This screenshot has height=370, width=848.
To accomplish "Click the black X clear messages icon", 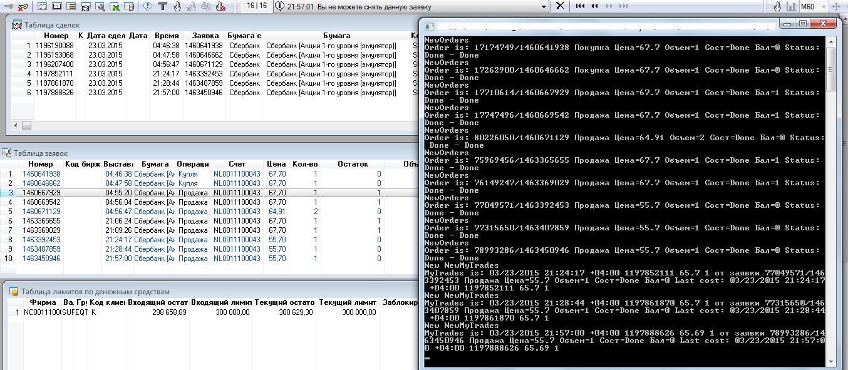I will click(x=560, y=6).
